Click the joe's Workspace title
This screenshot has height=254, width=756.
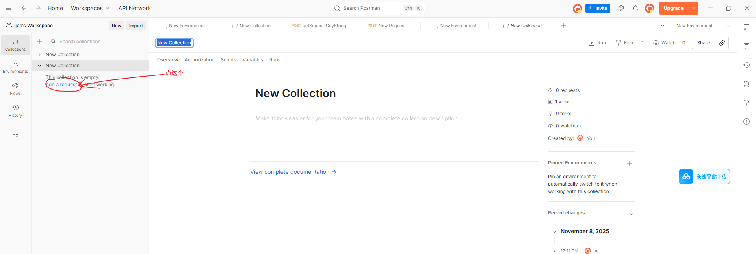[x=34, y=26]
